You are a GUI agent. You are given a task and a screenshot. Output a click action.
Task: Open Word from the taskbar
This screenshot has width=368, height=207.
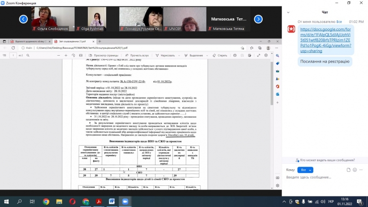point(112,201)
